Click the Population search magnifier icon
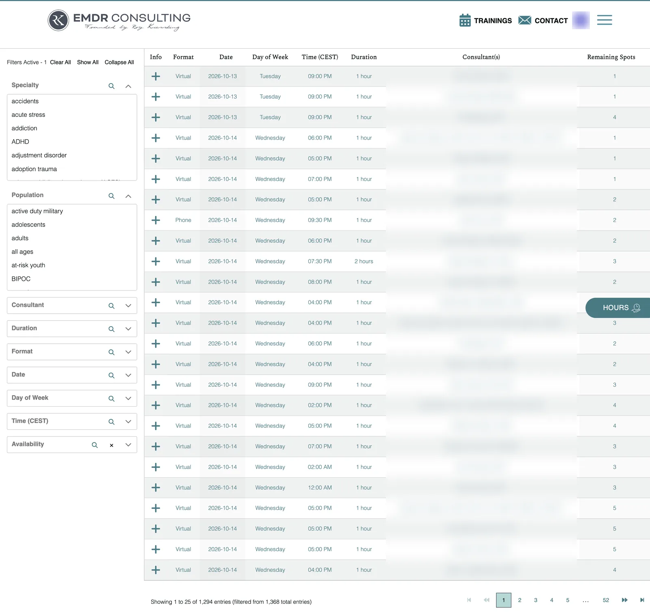This screenshot has height=614, width=650. pyautogui.click(x=111, y=196)
